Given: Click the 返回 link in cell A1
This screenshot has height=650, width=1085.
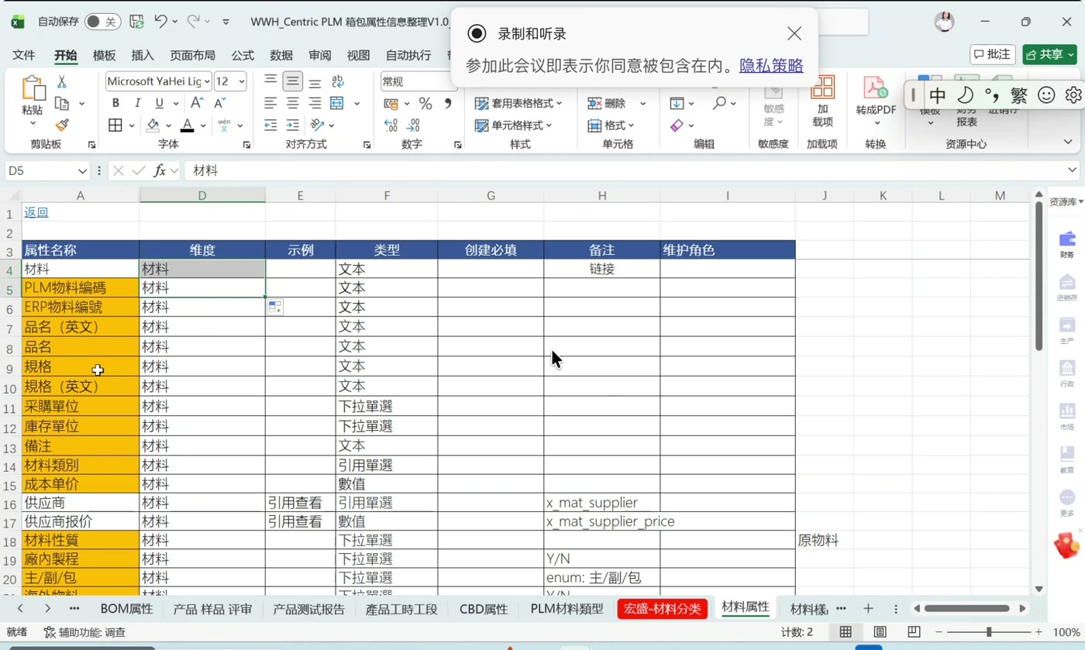Looking at the screenshot, I should (36, 212).
